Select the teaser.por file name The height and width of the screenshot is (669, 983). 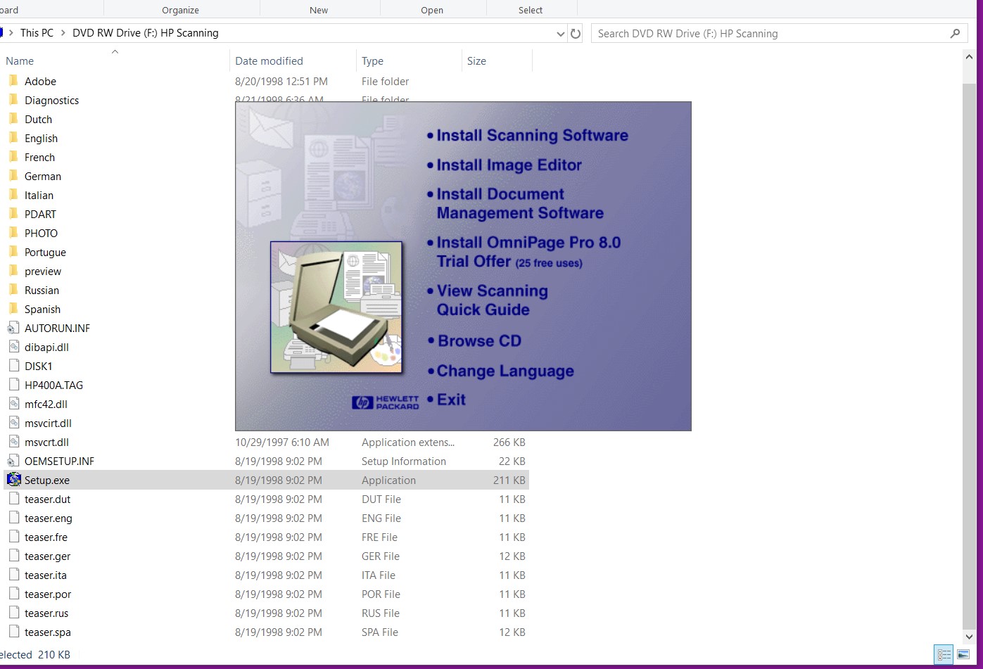coord(48,594)
